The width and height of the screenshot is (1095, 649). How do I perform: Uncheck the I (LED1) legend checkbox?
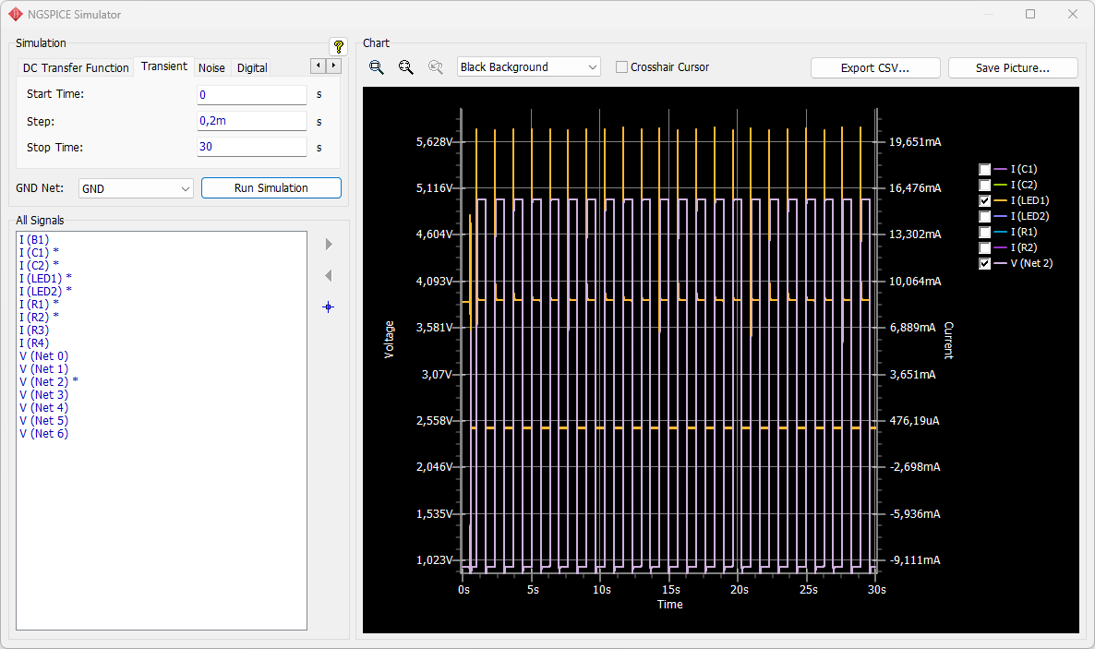tap(984, 200)
